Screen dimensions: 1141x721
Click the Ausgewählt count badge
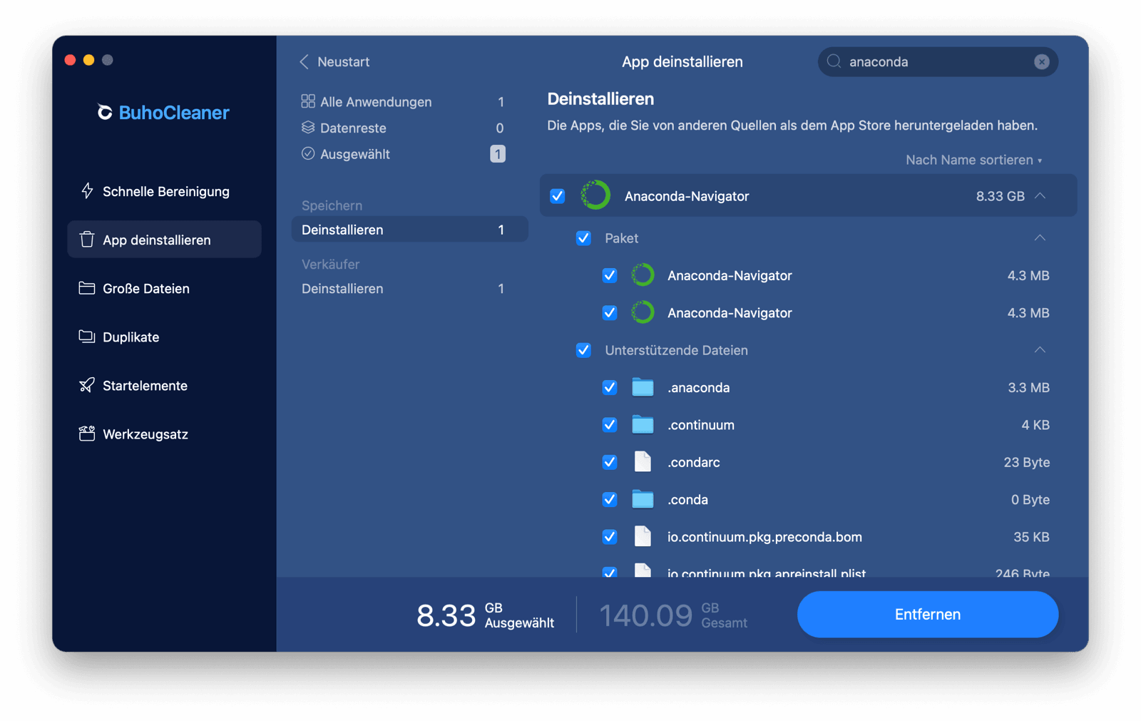[x=498, y=154]
